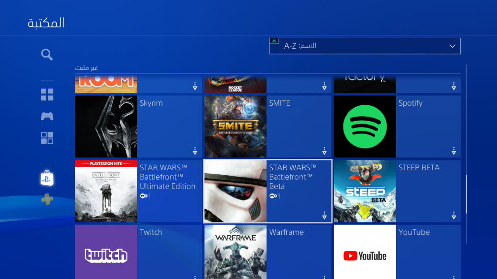Click the 'المكتبة' library title
This screenshot has height=279, width=497.
click(46, 23)
